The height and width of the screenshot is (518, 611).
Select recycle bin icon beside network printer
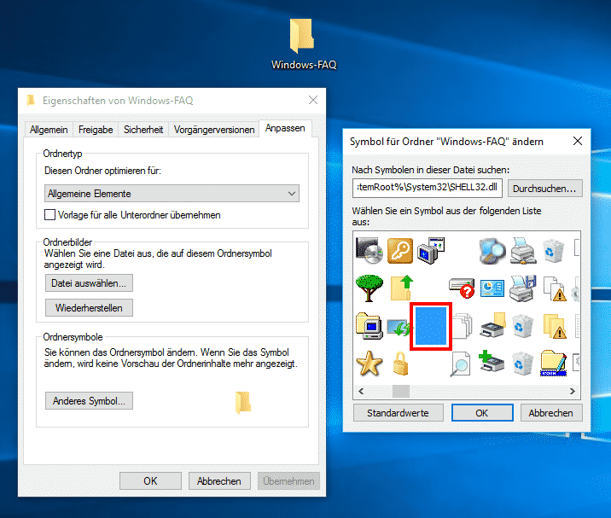(x=553, y=251)
